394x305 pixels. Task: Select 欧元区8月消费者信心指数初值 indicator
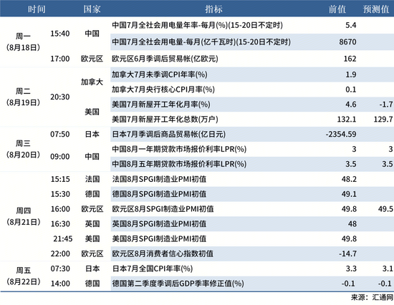click(x=163, y=253)
